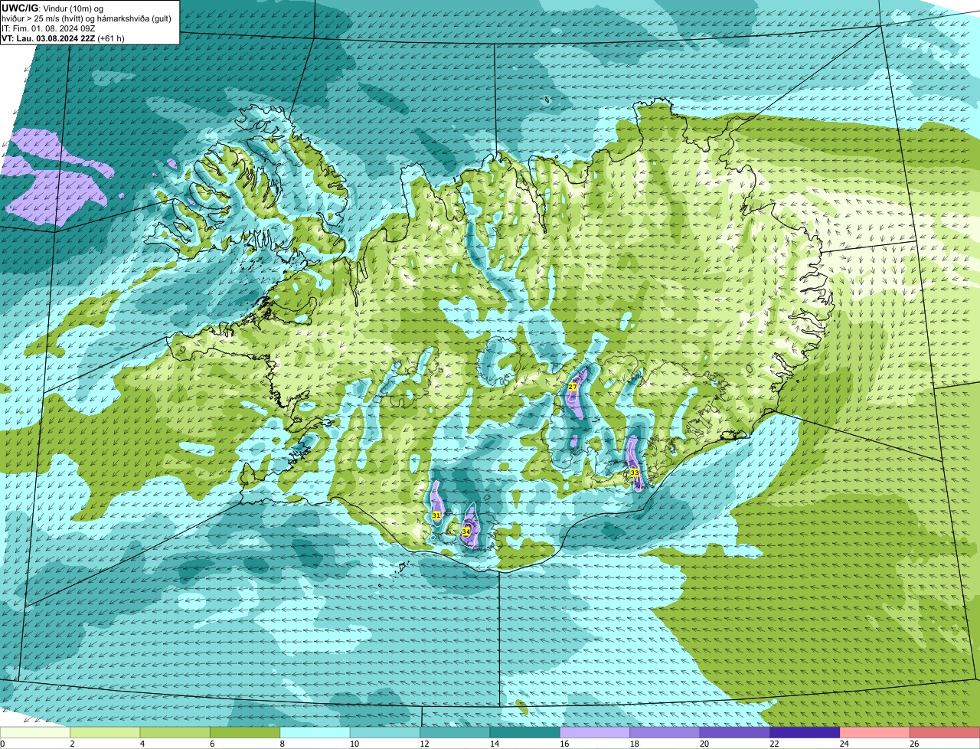Click the scale label '8'

point(282,744)
